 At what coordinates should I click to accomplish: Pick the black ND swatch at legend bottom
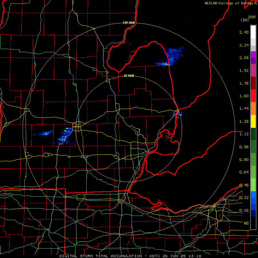[x=253, y=223]
